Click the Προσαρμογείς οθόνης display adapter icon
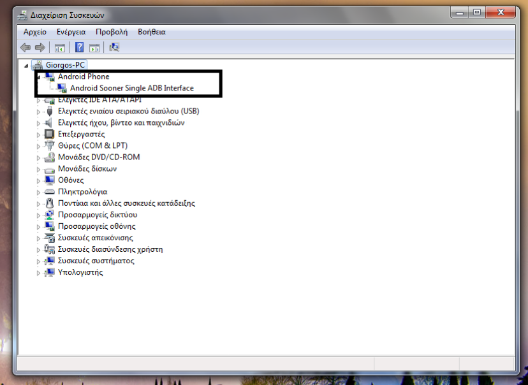The height and width of the screenshot is (385, 528). [x=50, y=226]
